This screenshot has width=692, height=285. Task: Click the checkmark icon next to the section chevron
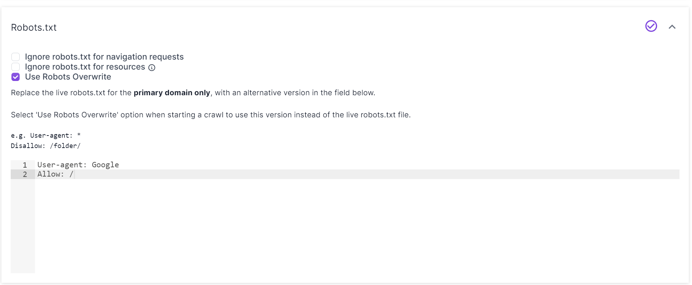coord(651,26)
